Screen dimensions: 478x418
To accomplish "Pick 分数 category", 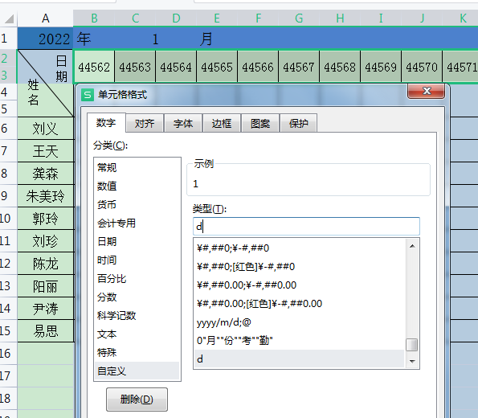I will tap(137, 297).
